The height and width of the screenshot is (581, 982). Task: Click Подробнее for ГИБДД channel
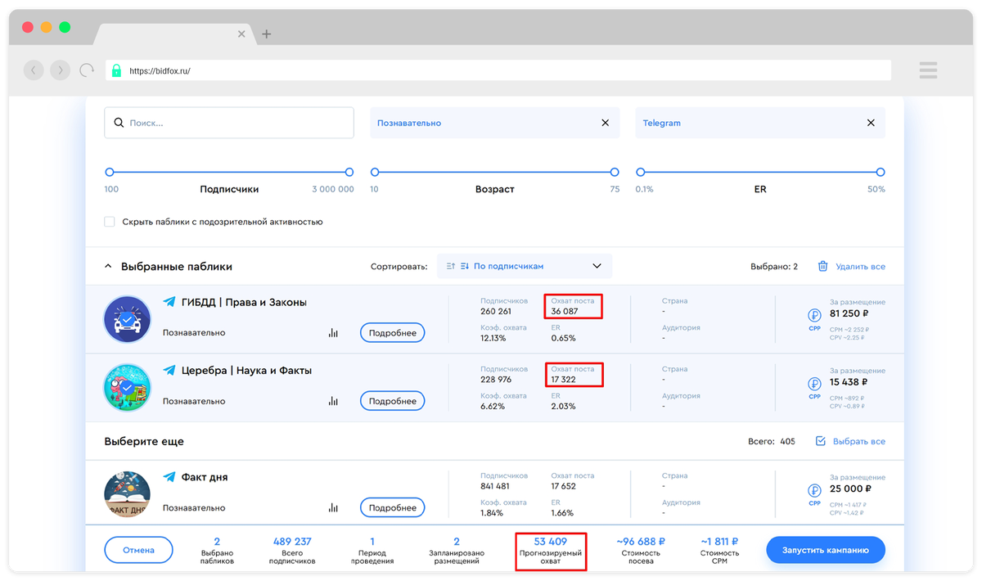tap(392, 333)
